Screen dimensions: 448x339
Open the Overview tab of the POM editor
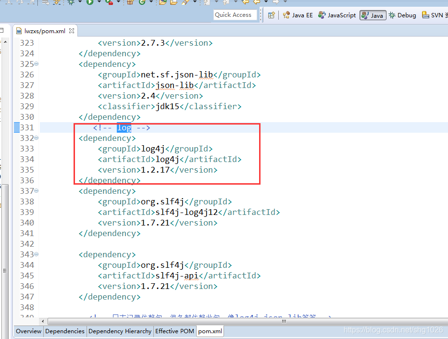pos(28,331)
